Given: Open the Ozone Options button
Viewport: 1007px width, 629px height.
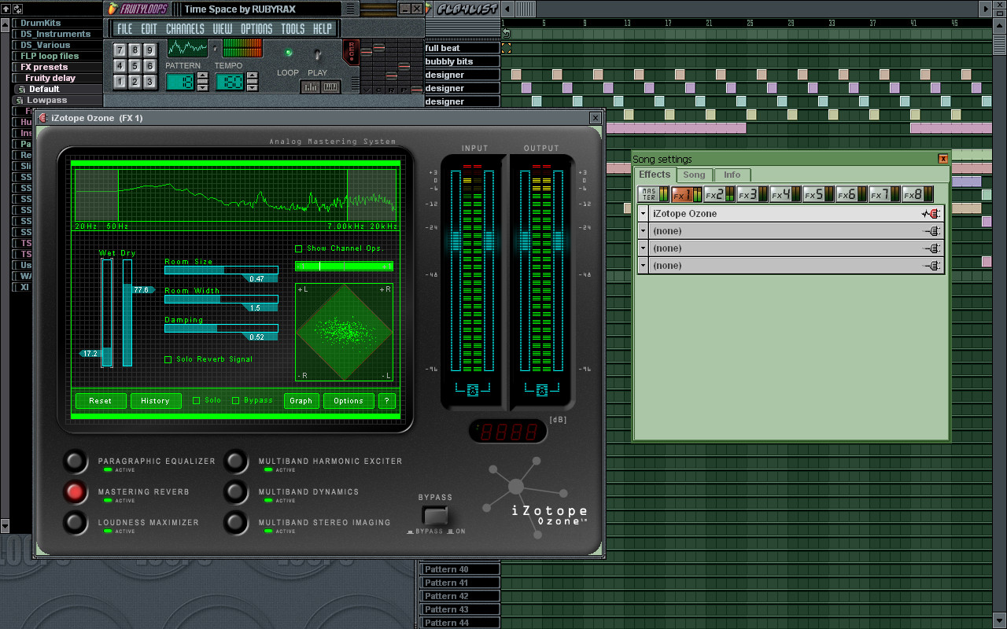Looking at the screenshot, I should (349, 400).
